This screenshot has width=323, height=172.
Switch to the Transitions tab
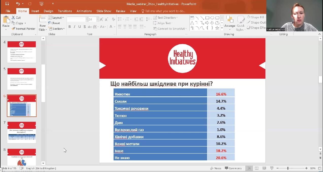(x=65, y=11)
